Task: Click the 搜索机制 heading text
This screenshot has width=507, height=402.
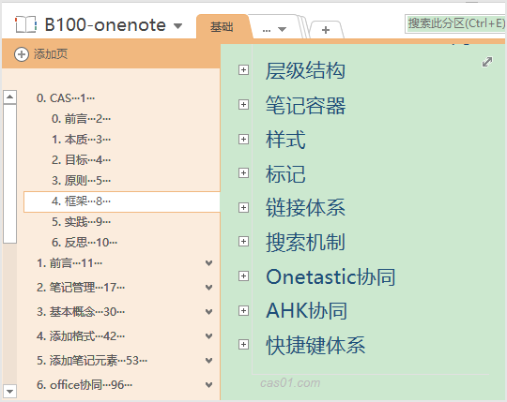Action: point(305,242)
